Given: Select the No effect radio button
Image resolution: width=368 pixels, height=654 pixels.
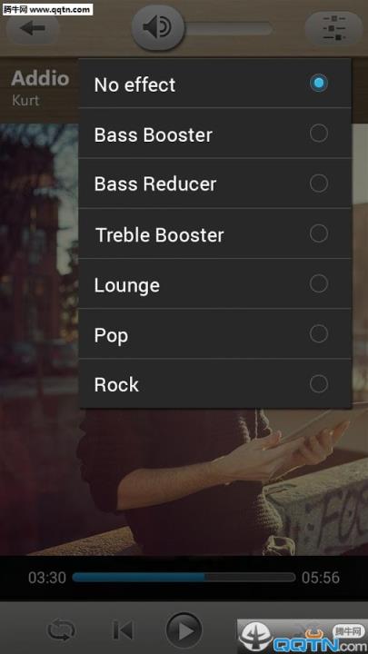Looking at the screenshot, I should 319,83.
